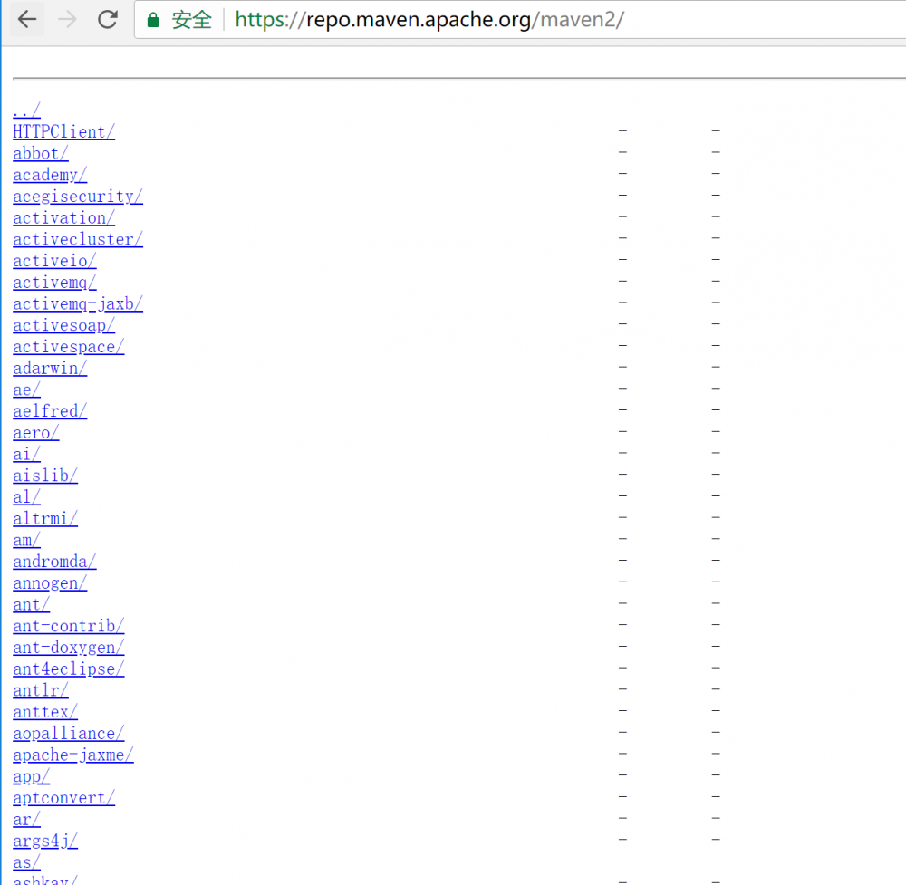906x885 pixels.
Task: Open the args4j/ link
Action: coord(45,841)
